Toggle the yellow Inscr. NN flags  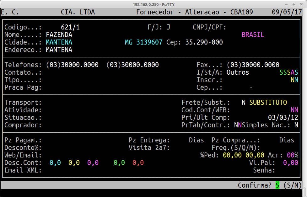pos(294,80)
